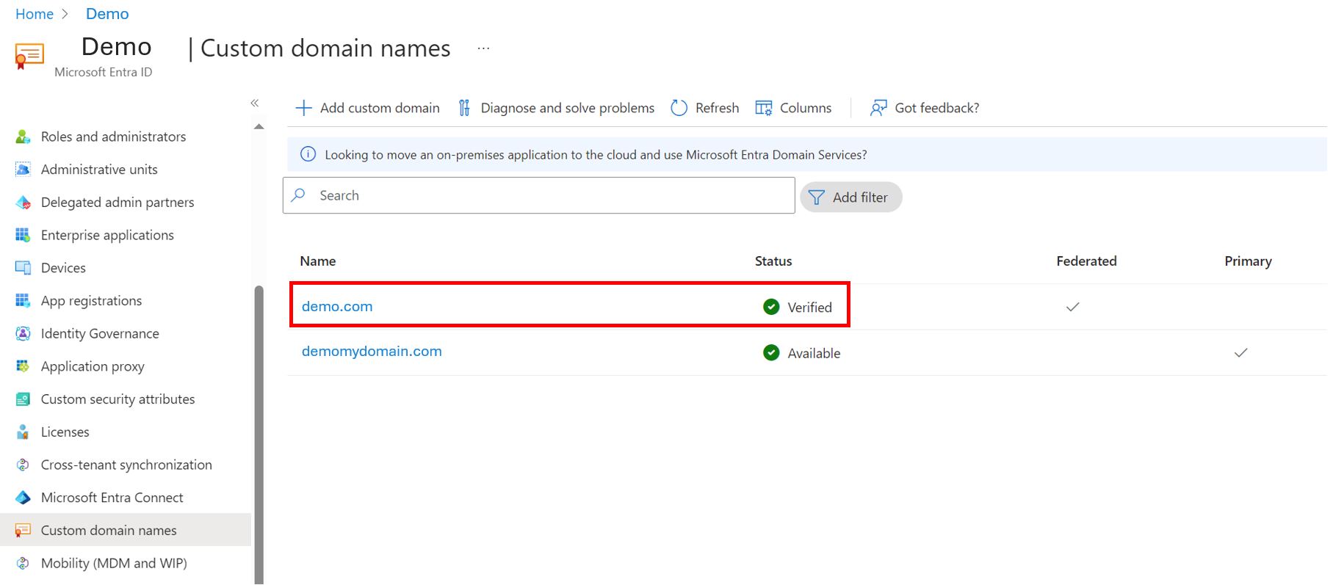This screenshot has width=1333, height=585.
Task: Click the Diagnose and solve problems wrench icon
Action: point(464,108)
